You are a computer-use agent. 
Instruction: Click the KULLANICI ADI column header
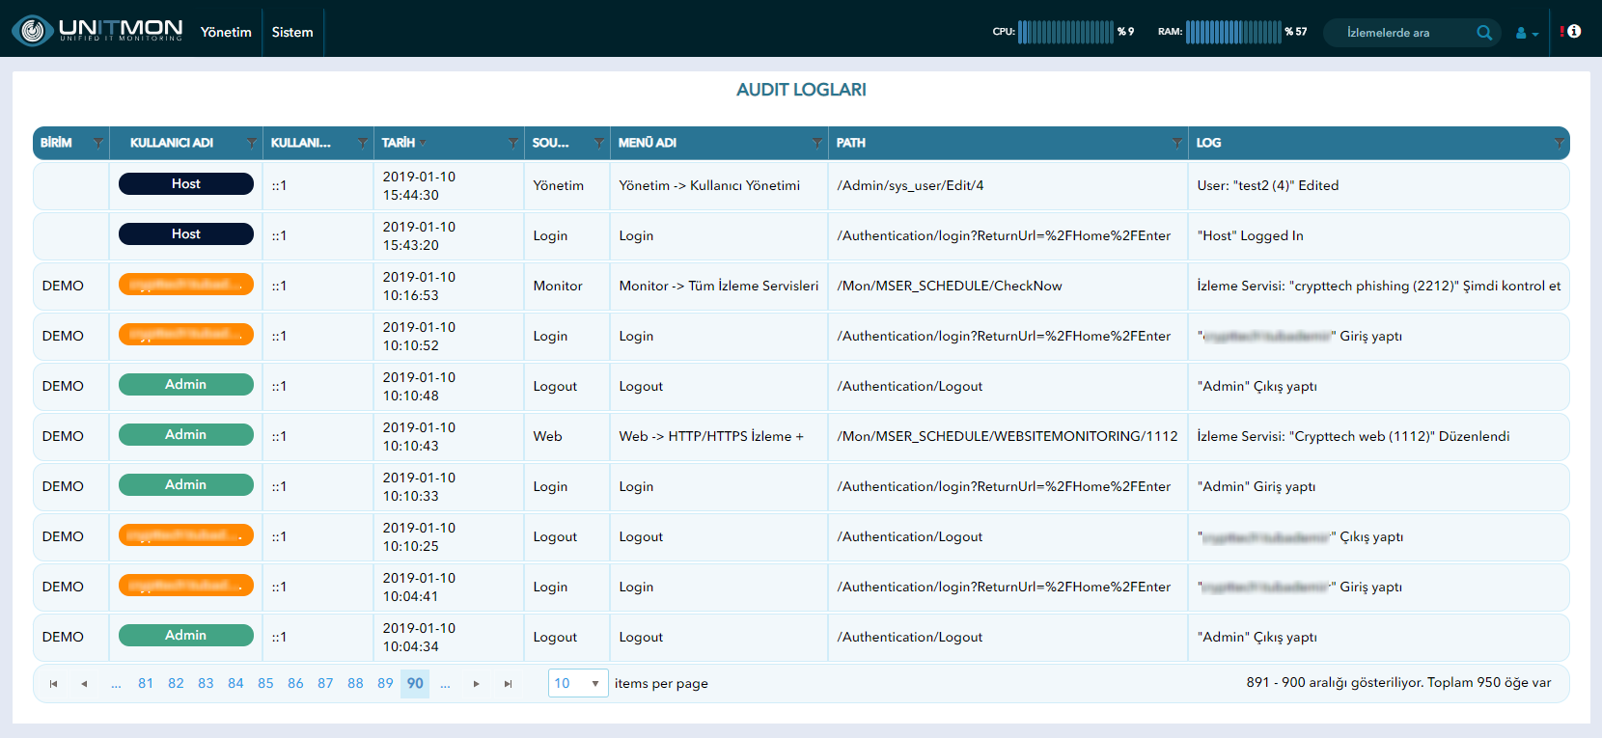pos(172,143)
